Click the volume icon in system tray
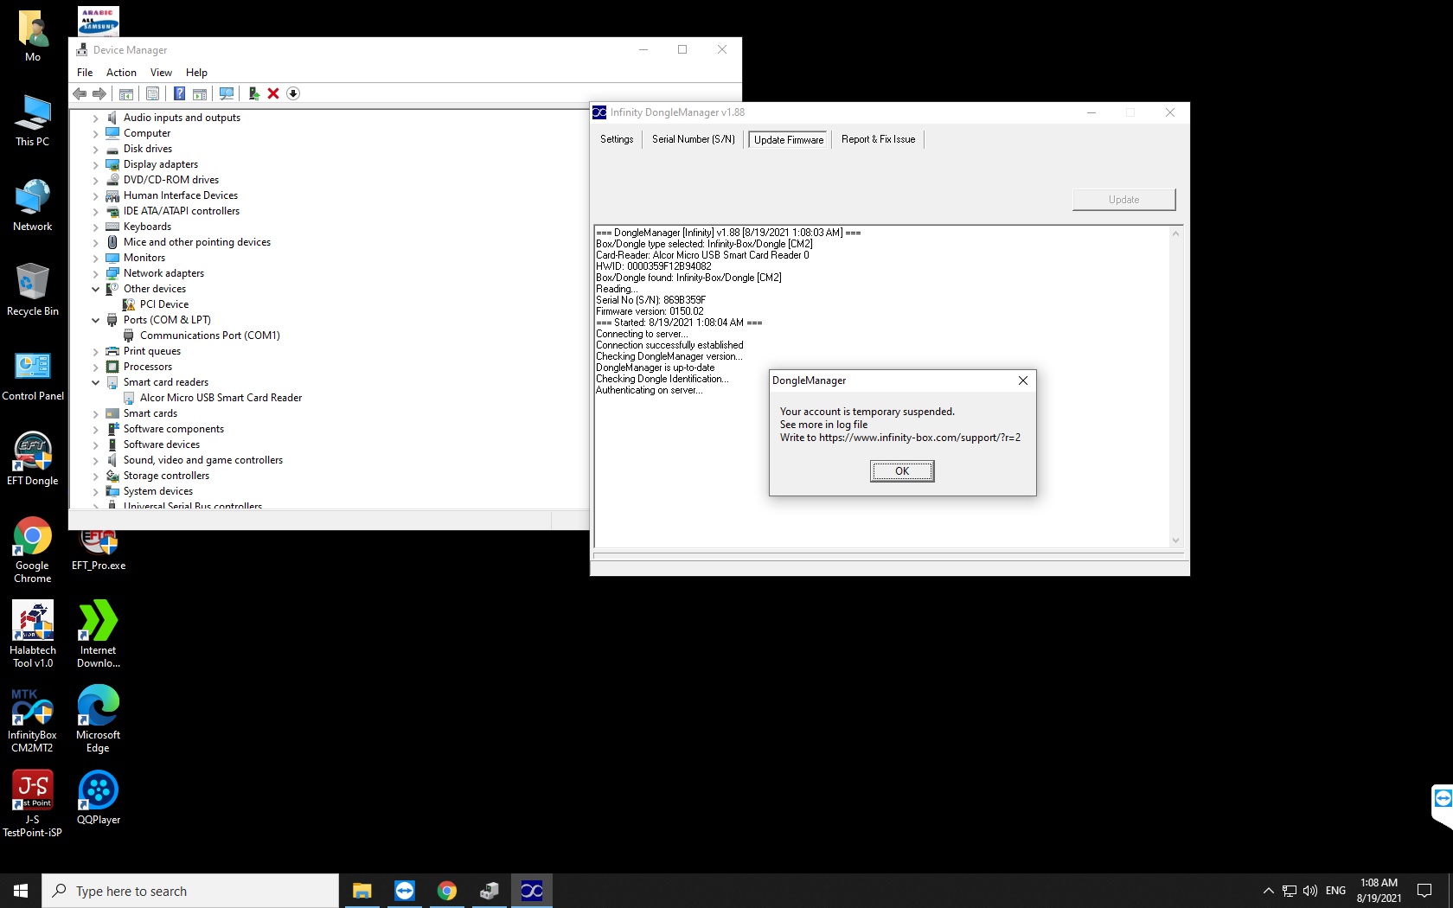1453x908 pixels. tap(1310, 891)
